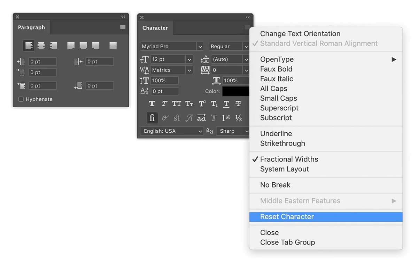Click the indent right margin field
Viewport: 418px width, 265px height.
pyautogui.click(x=100, y=61)
